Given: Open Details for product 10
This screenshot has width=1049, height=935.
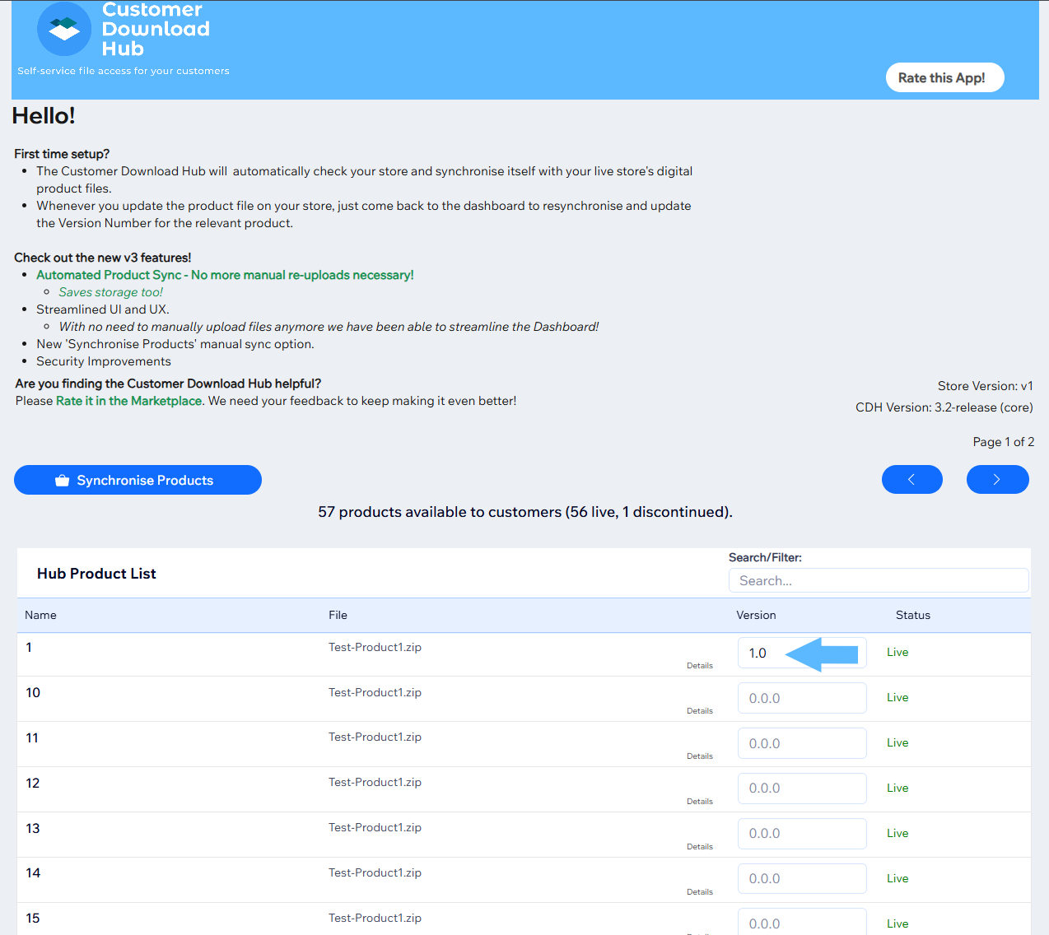Looking at the screenshot, I should coord(700,710).
